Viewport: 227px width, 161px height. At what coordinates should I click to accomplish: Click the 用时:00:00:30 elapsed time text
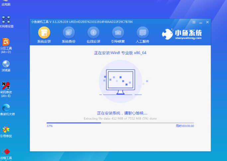[x=185, y=126]
